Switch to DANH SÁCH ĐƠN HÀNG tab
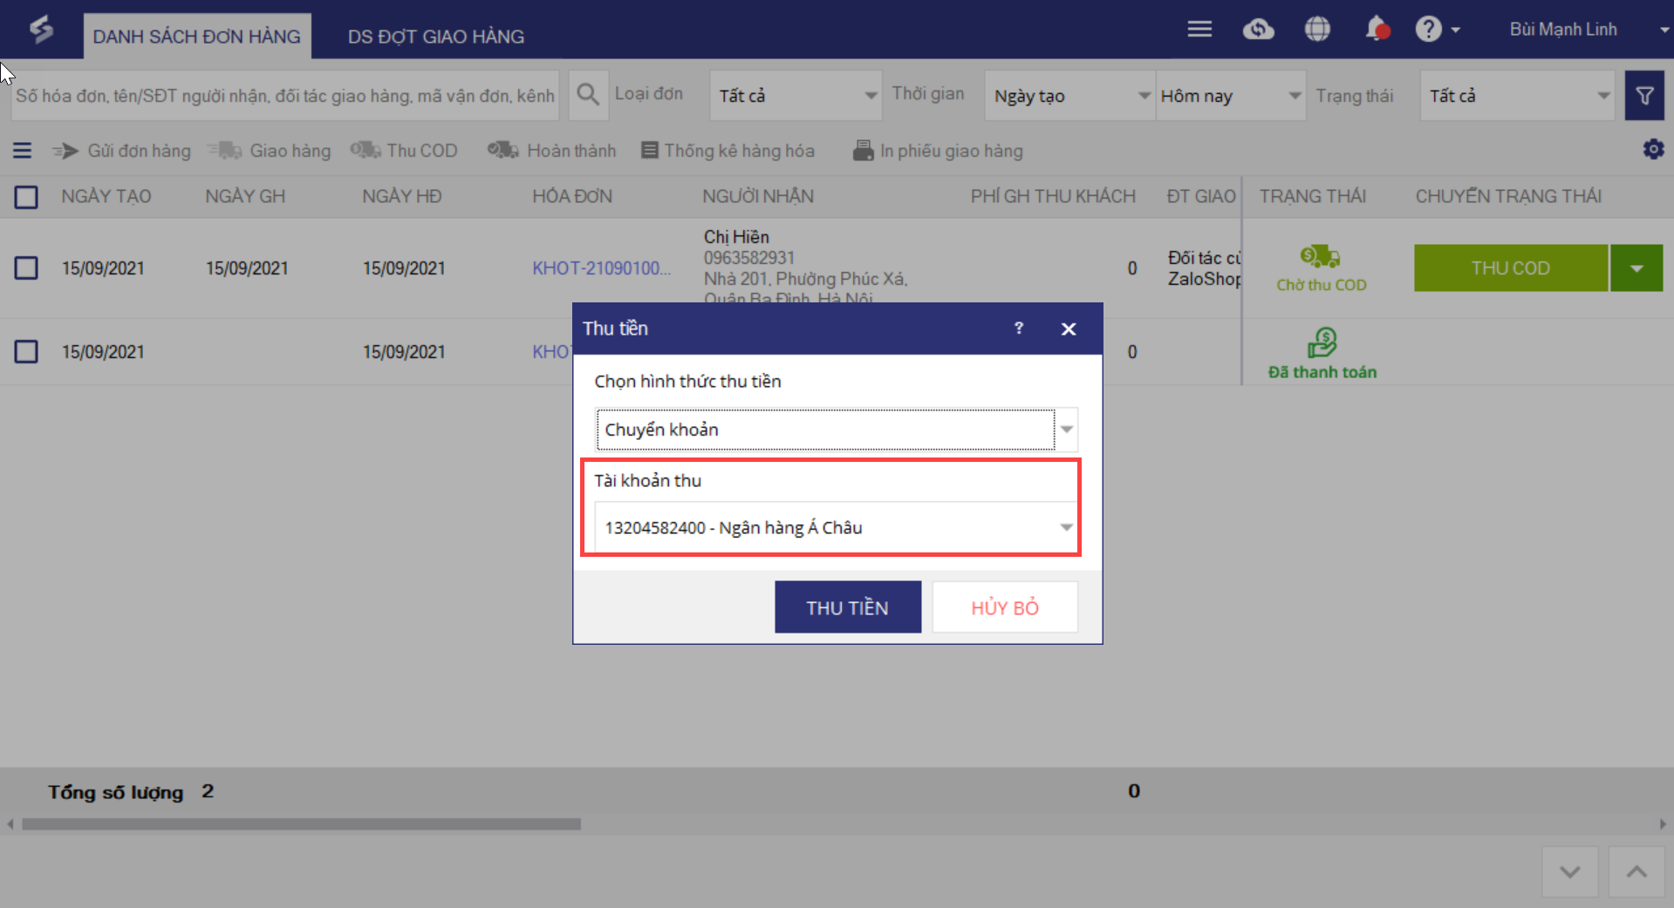This screenshot has height=908, width=1674. click(x=197, y=37)
